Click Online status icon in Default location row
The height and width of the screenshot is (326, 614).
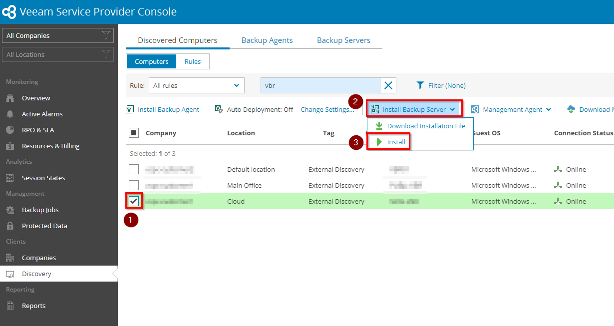(x=558, y=169)
